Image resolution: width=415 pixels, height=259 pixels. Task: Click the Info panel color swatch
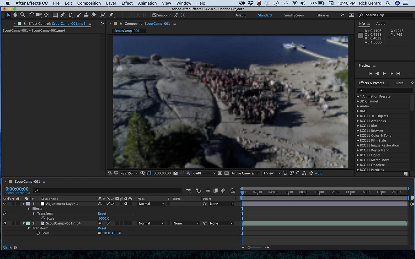coord(361,35)
